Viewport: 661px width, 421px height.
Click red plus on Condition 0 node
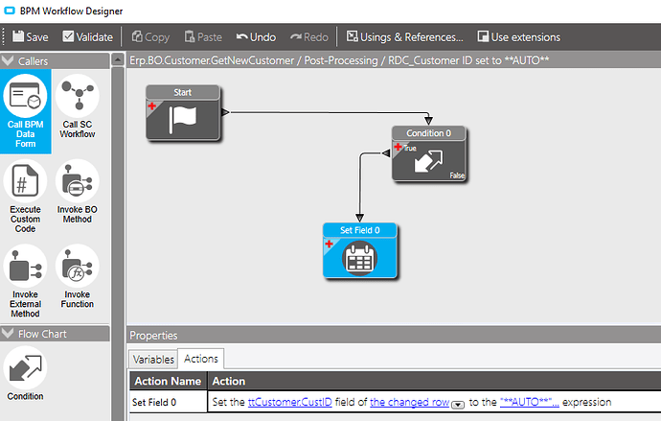click(398, 147)
